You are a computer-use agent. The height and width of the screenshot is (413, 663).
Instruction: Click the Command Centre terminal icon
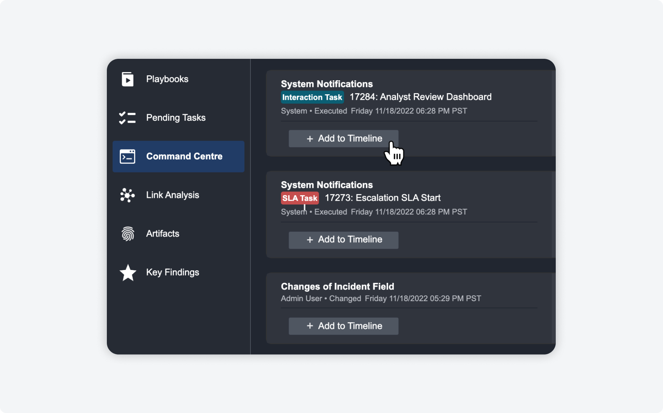[x=128, y=156]
